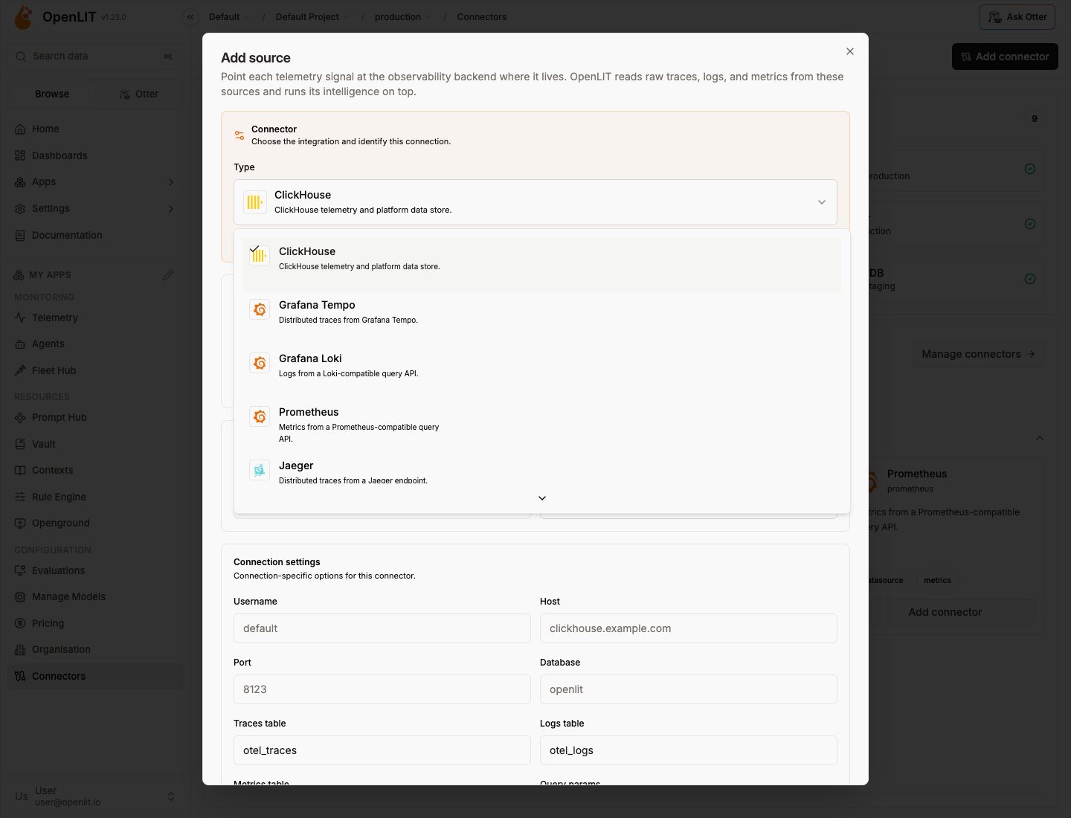Image resolution: width=1071 pixels, height=818 pixels.
Task: Edit the Traces table field
Action: tap(382, 750)
